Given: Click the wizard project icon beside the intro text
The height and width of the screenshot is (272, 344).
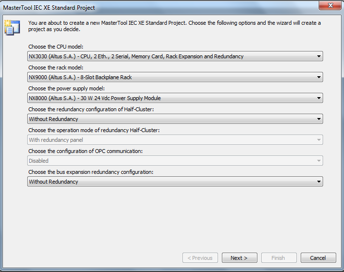Looking at the screenshot, I should tap(12, 27).
